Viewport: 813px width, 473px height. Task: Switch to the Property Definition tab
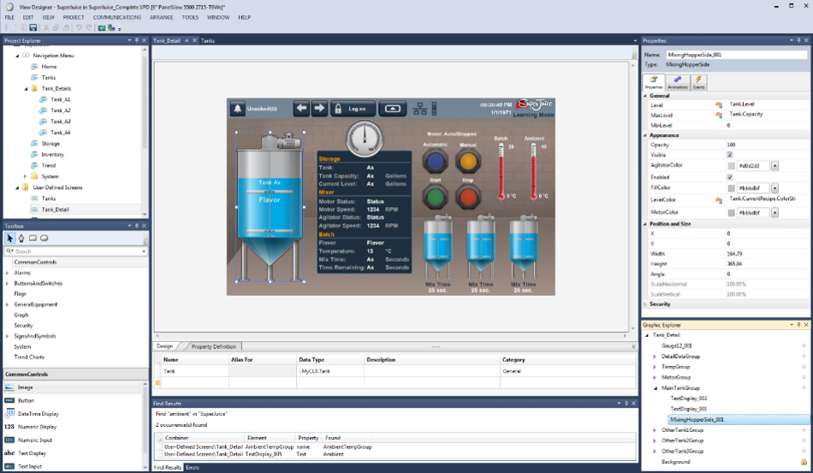[x=213, y=346]
